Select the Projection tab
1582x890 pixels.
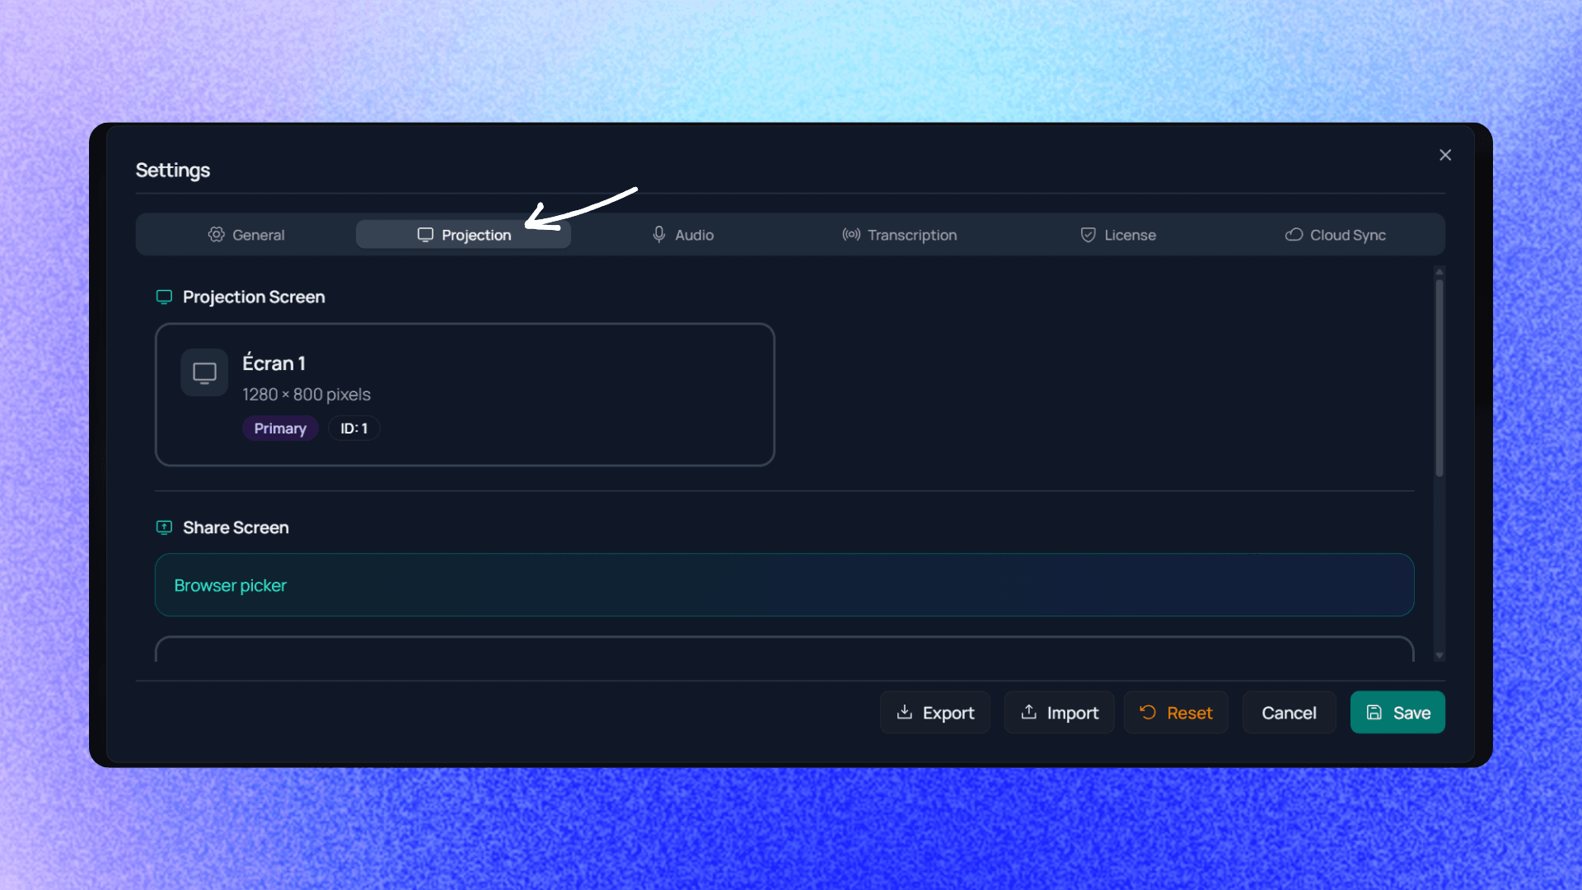point(464,235)
